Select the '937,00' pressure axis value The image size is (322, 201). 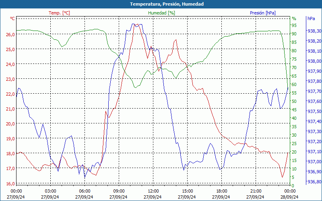point(314,162)
